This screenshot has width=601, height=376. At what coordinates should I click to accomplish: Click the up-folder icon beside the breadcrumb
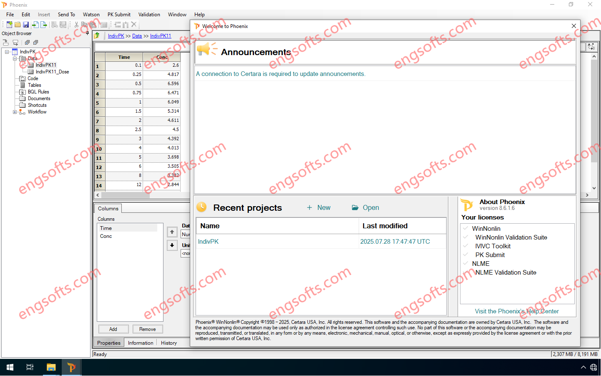pos(97,36)
